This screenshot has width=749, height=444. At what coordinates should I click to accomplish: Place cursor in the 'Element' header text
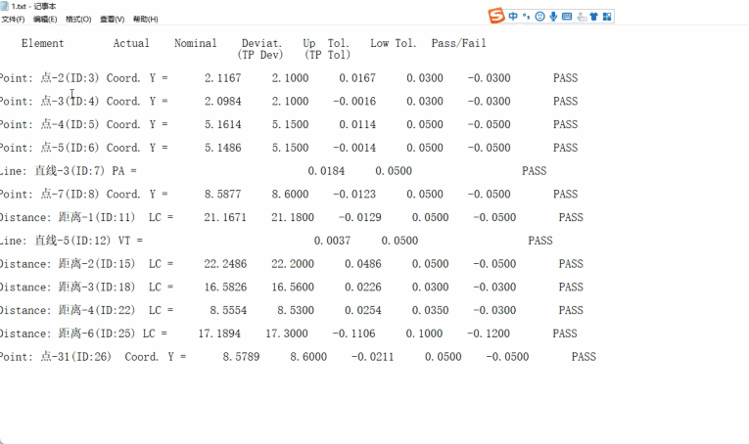[42, 43]
